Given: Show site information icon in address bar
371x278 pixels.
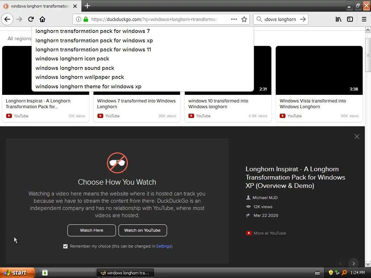Looking at the screenshot, I should point(79,20).
